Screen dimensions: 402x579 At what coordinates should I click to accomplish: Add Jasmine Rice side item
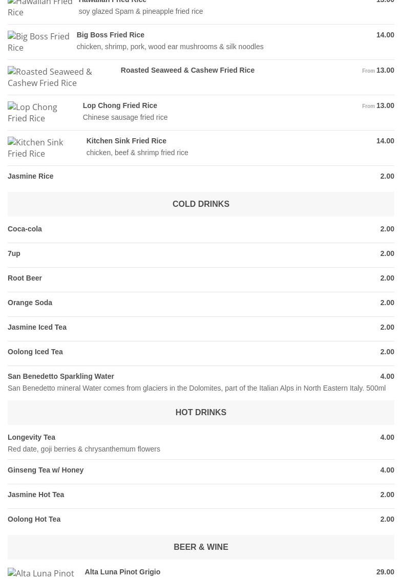[x=30, y=176]
